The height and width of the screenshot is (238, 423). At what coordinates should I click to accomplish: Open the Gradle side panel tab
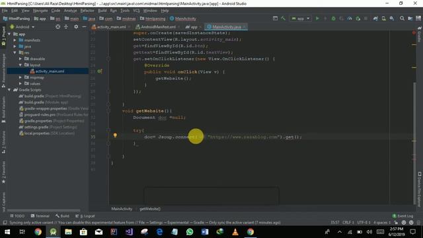pyautogui.click(x=420, y=34)
